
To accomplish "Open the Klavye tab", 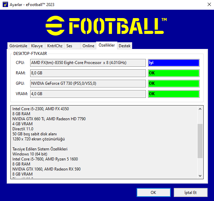I will [37, 46].
